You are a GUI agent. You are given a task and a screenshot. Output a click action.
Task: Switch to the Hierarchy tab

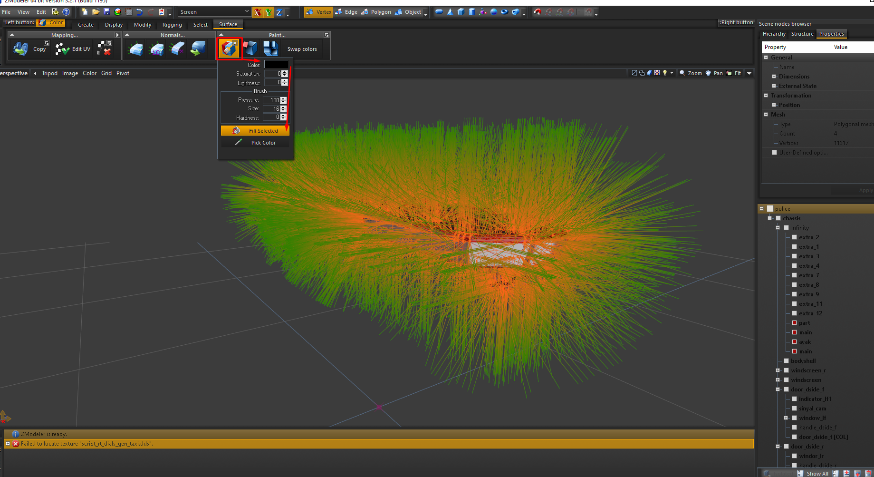pyautogui.click(x=774, y=34)
